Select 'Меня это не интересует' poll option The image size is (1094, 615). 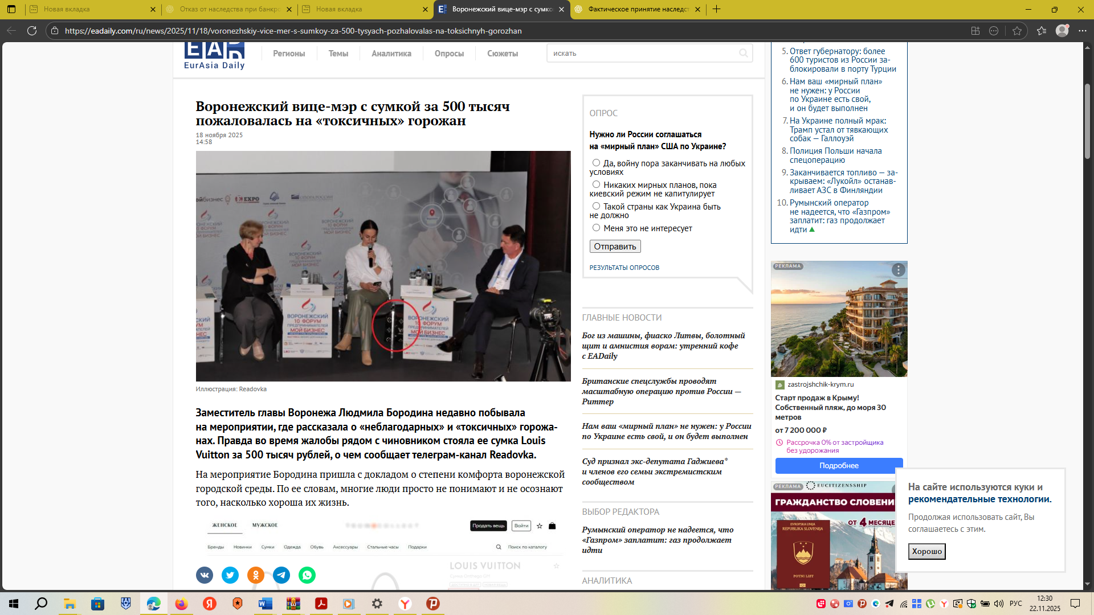[596, 228]
